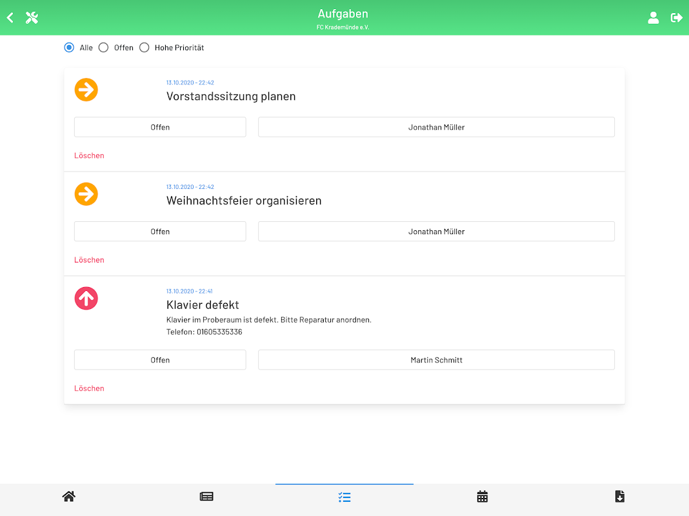Open the Klavier defekt task title

point(203,305)
